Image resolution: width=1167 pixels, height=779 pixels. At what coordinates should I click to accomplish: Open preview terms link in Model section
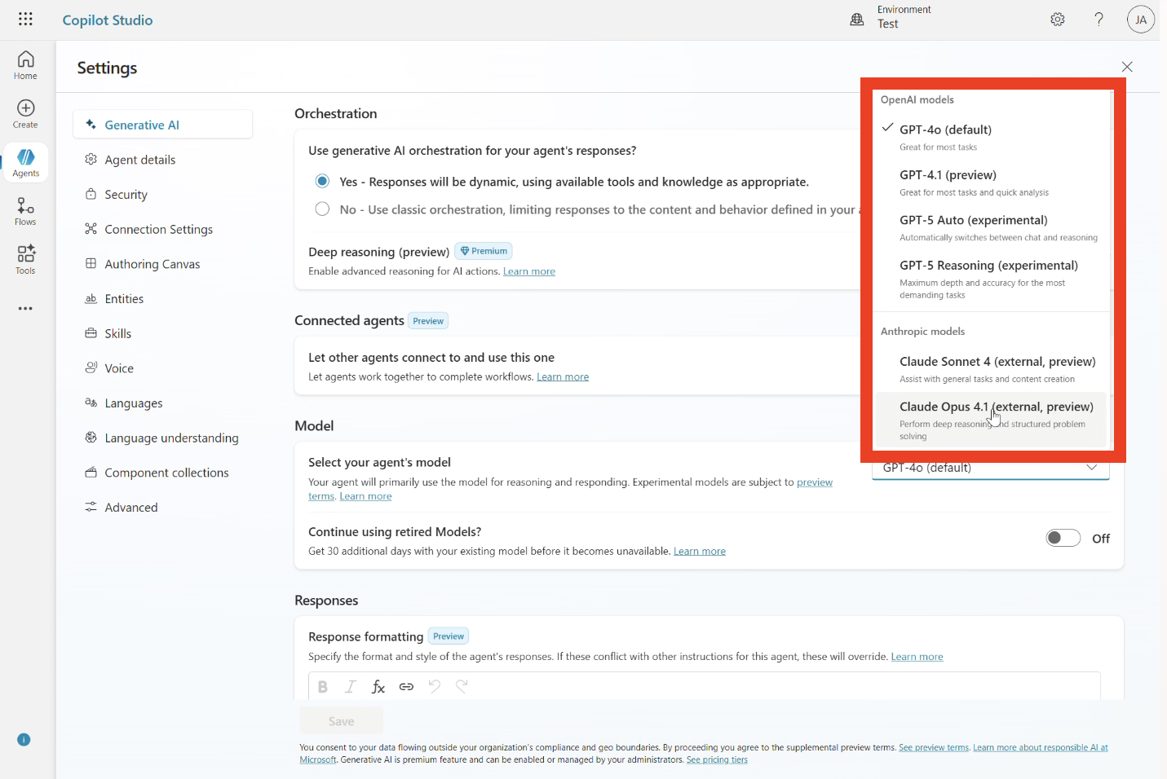click(x=815, y=482)
